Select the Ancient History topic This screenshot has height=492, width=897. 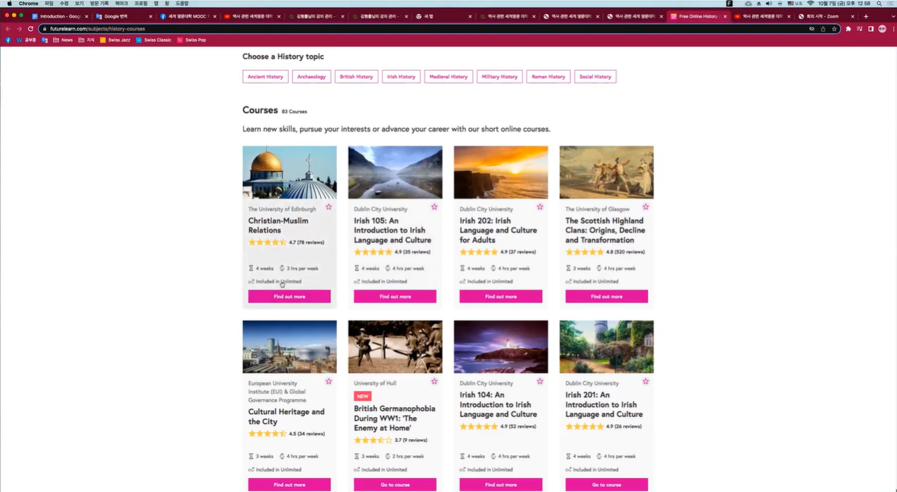(265, 76)
